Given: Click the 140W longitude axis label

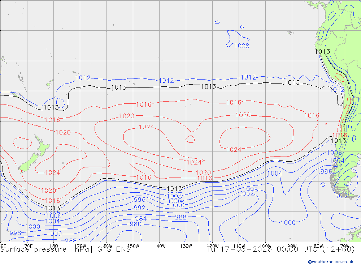Looking at the screenshot, I should [x=160, y=246].
